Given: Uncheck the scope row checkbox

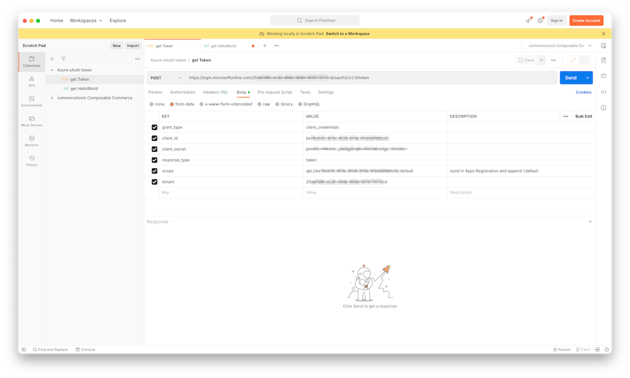Looking at the screenshot, I should coord(155,171).
